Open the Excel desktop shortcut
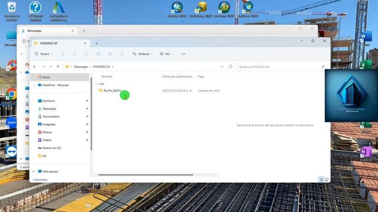378x212 pixels. click(366, 65)
